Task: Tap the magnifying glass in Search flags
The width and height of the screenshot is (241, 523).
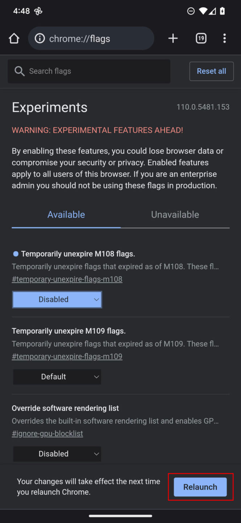Action: coord(20,71)
